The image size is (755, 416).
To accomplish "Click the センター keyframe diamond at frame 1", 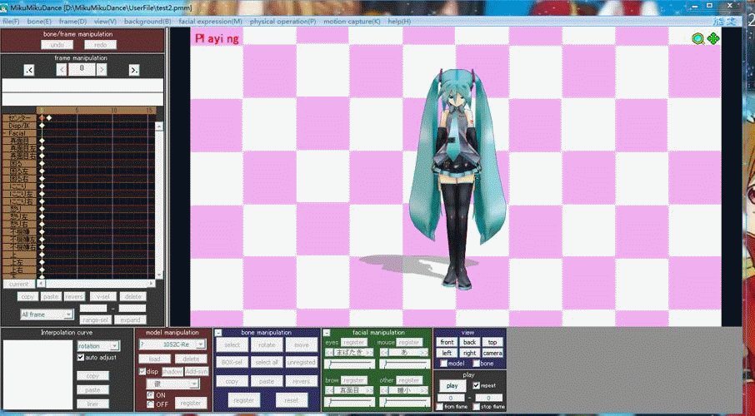I will 48,117.
